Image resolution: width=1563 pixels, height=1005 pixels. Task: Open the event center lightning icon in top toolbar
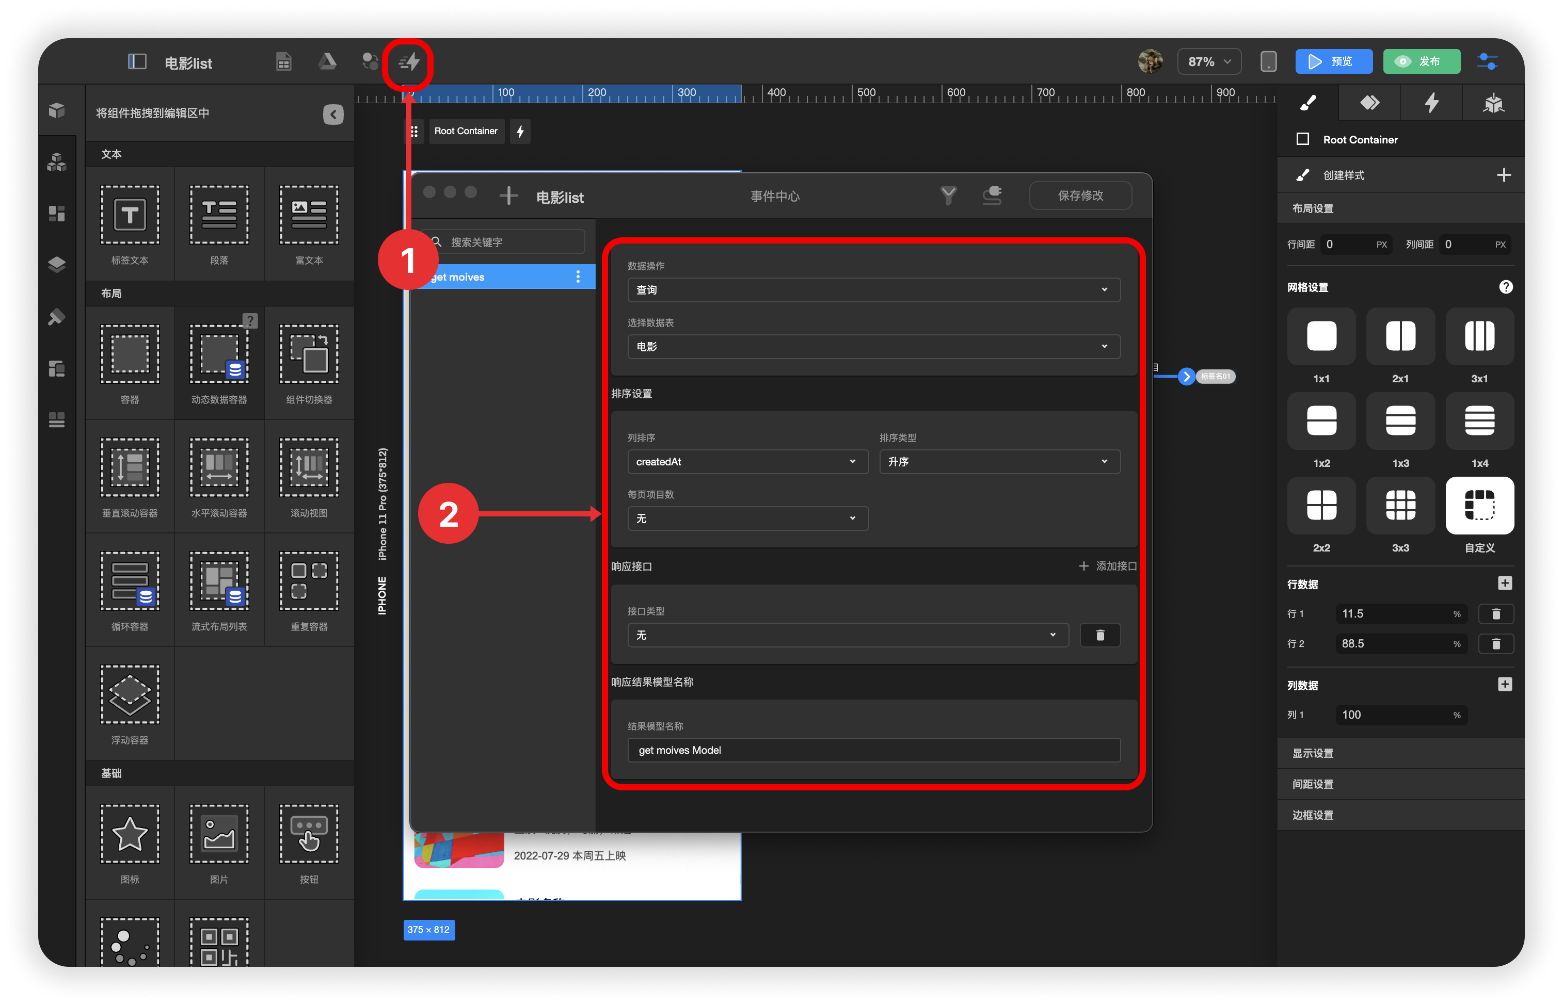pos(409,62)
